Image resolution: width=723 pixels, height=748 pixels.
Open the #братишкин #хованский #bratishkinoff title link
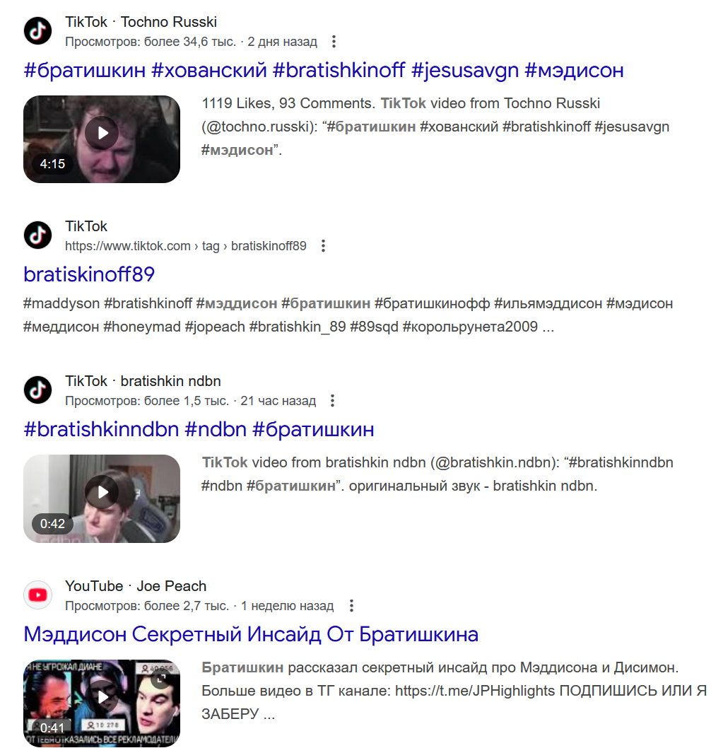[324, 70]
